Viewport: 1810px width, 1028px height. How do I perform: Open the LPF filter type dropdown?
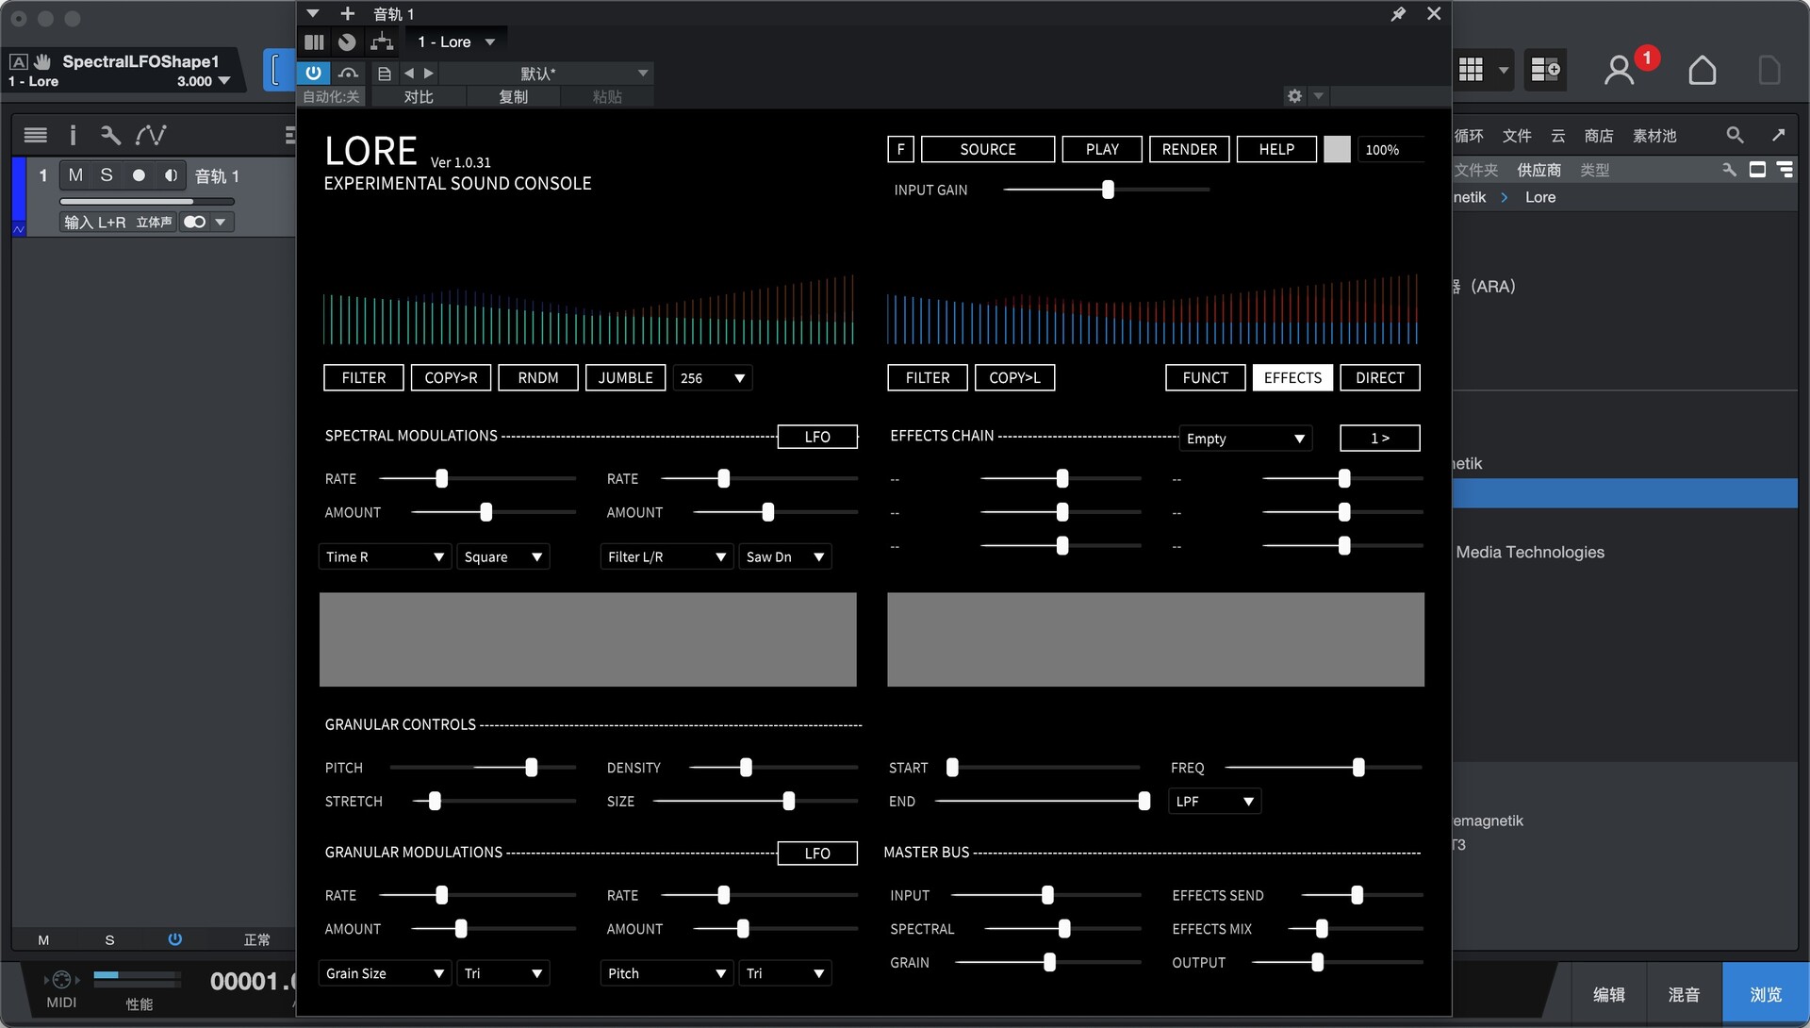(1215, 801)
